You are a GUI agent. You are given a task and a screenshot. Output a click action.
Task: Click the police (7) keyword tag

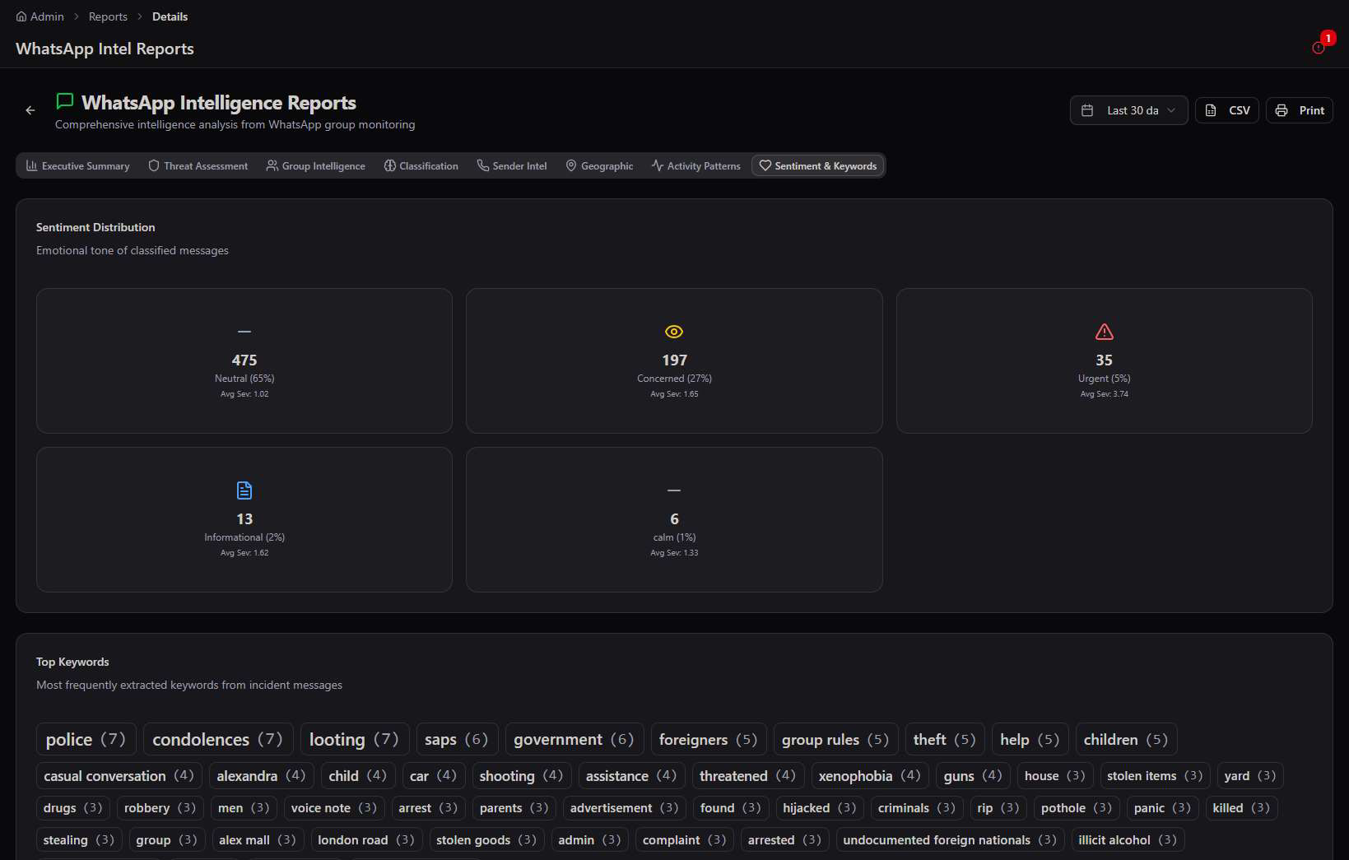coord(86,739)
